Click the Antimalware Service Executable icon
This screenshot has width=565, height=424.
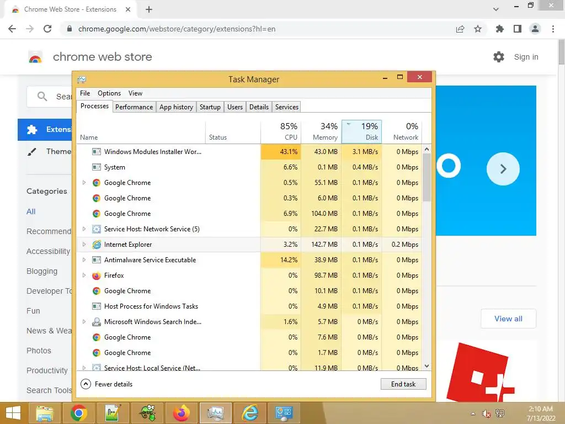click(96, 260)
